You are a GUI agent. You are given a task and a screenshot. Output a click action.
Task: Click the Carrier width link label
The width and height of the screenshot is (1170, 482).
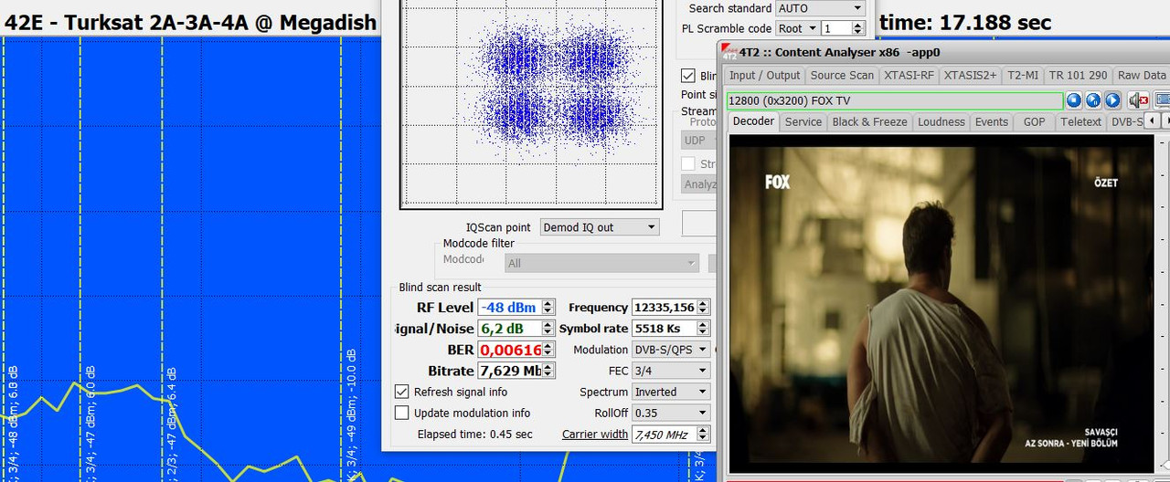[x=595, y=435]
